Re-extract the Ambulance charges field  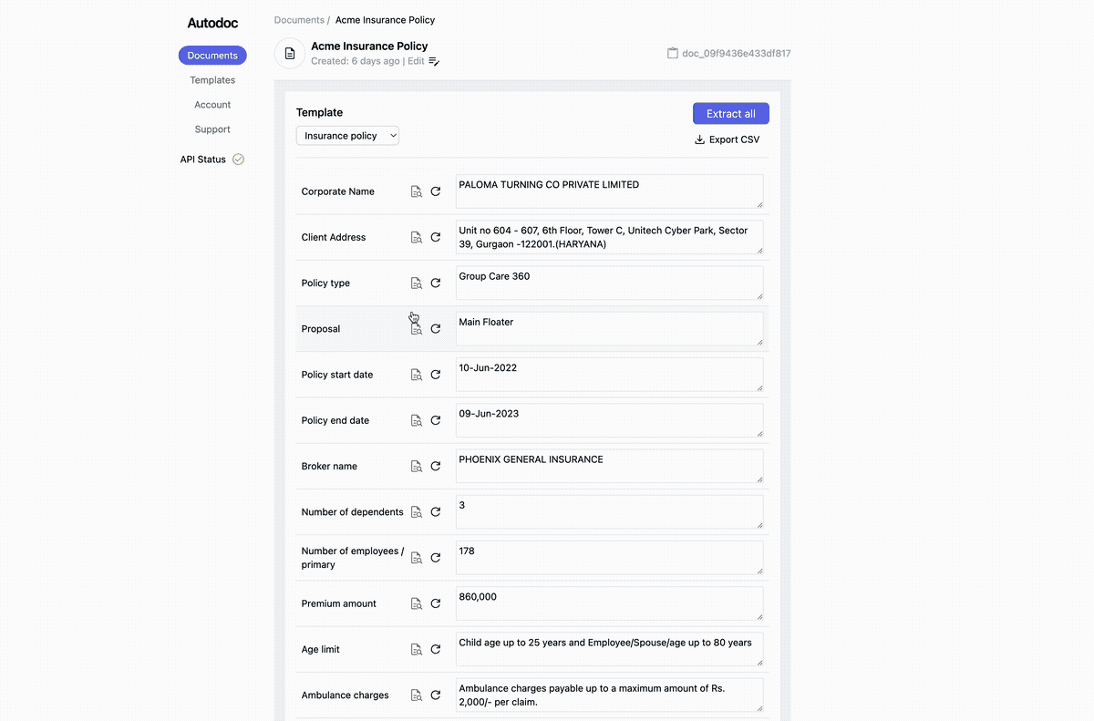coord(436,695)
